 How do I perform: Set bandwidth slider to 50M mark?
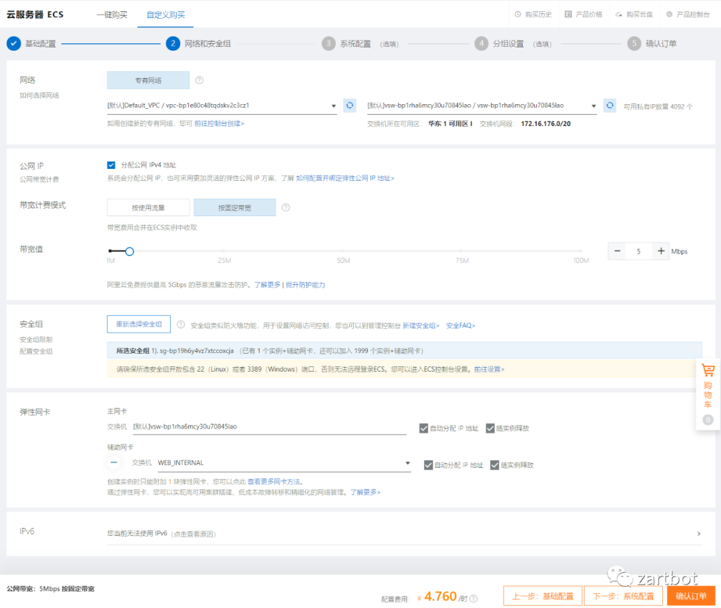342,251
